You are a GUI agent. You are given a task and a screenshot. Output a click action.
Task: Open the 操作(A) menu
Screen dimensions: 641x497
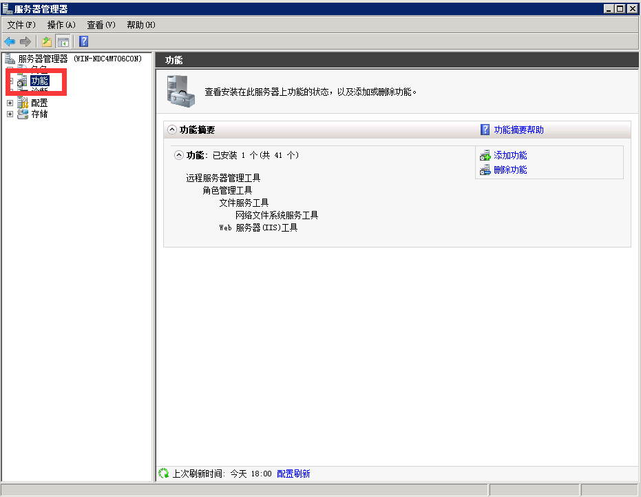click(x=61, y=25)
